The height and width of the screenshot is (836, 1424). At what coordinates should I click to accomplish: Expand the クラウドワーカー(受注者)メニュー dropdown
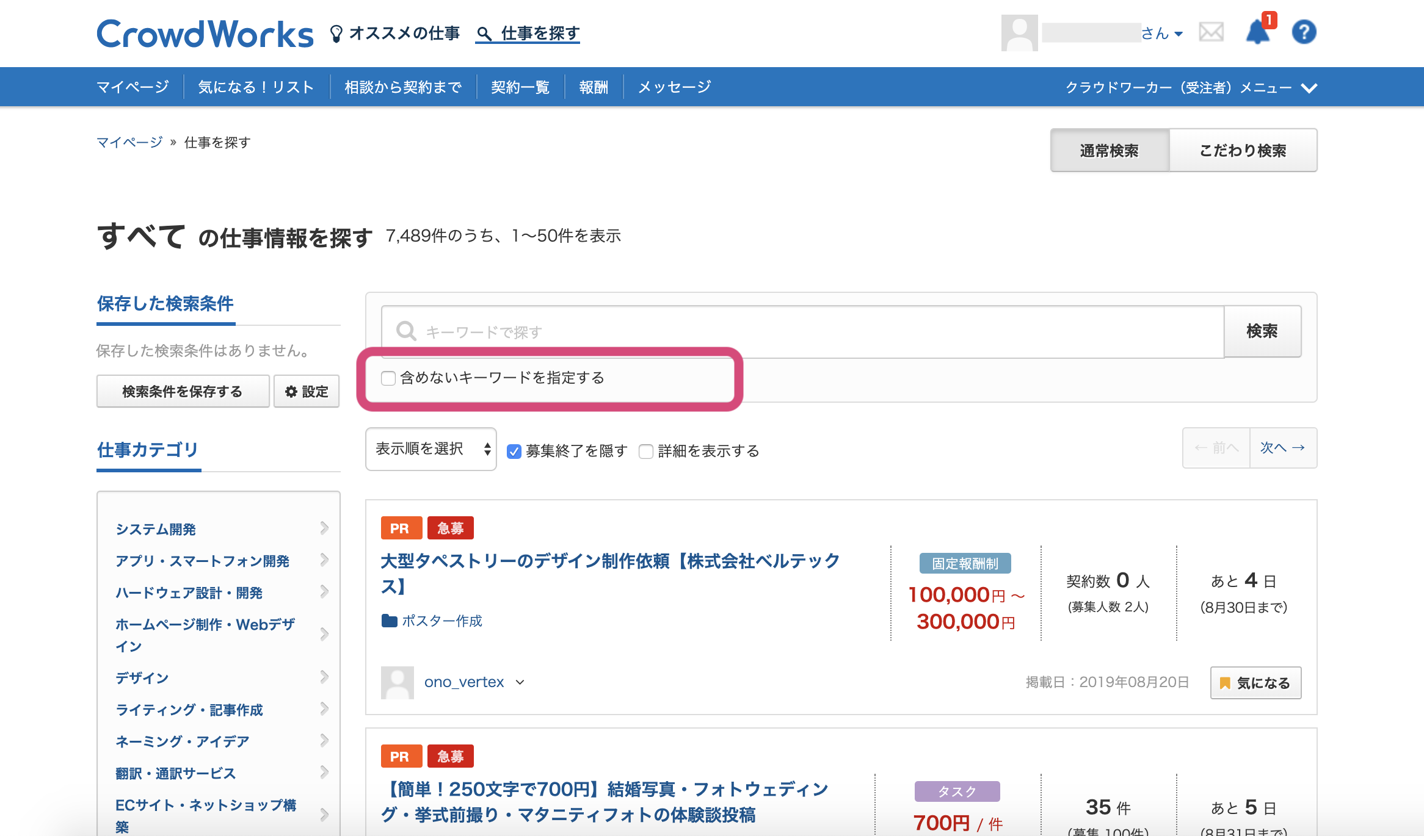point(1190,87)
